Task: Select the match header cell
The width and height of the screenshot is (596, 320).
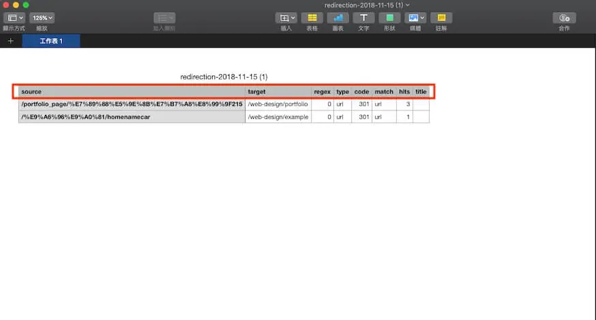Action: tap(384, 91)
